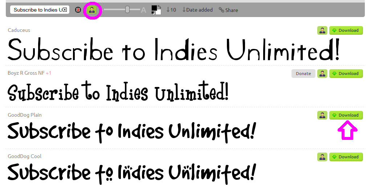Click the commercial-use icon for Caduceus
367x187 pixels.
coord(322,30)
